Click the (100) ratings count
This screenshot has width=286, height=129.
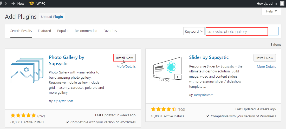tap(181, 110)
